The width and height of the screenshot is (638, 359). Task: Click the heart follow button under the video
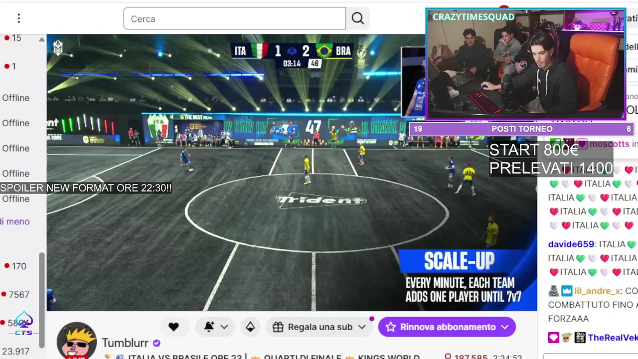pos(173,327)
